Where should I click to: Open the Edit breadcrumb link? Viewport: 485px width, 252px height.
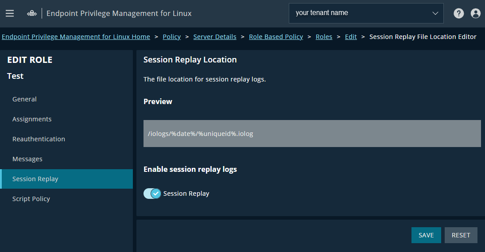(x=351, y=37)
